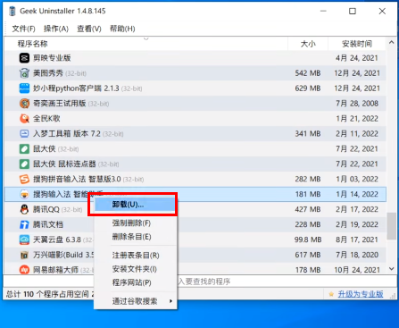Click the 搜狗拼音输入法 icon

tap(24, 179)
